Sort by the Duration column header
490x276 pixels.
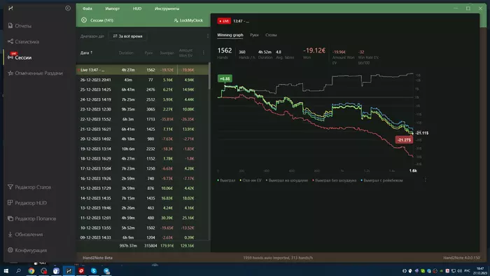click(126, 53)
